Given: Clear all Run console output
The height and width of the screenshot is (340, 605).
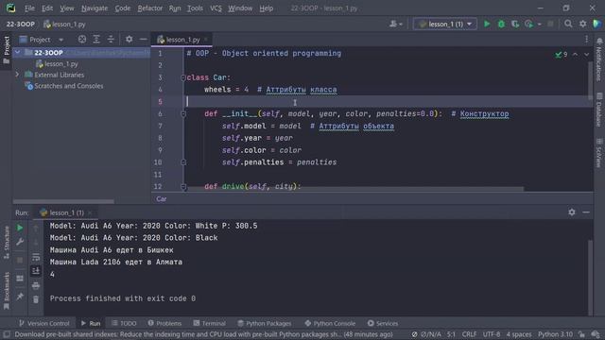Looking at the screenshot, I should click(36, 299).
